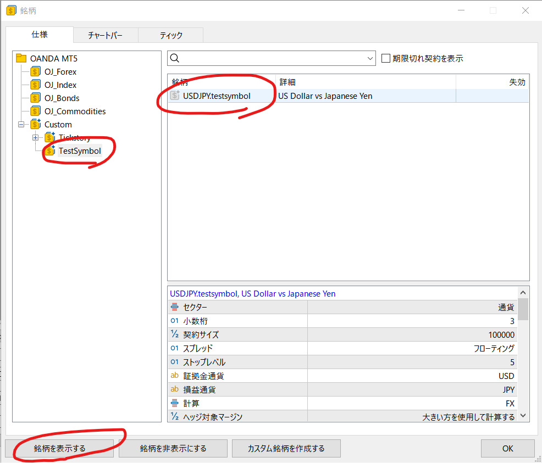Switch to the 仕様 tab
542x463 pixels.
pos(40,35)
